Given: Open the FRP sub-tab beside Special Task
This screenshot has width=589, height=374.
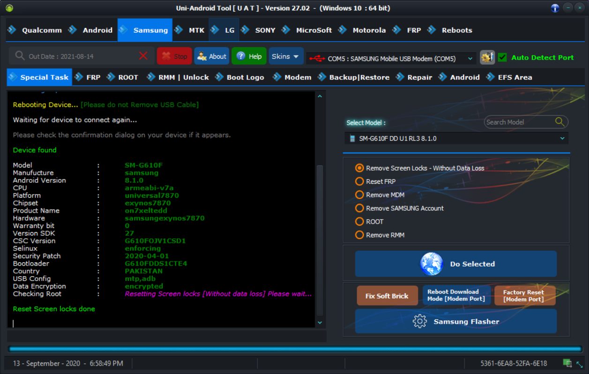Looking at the screenshot, I should (88, 77).
